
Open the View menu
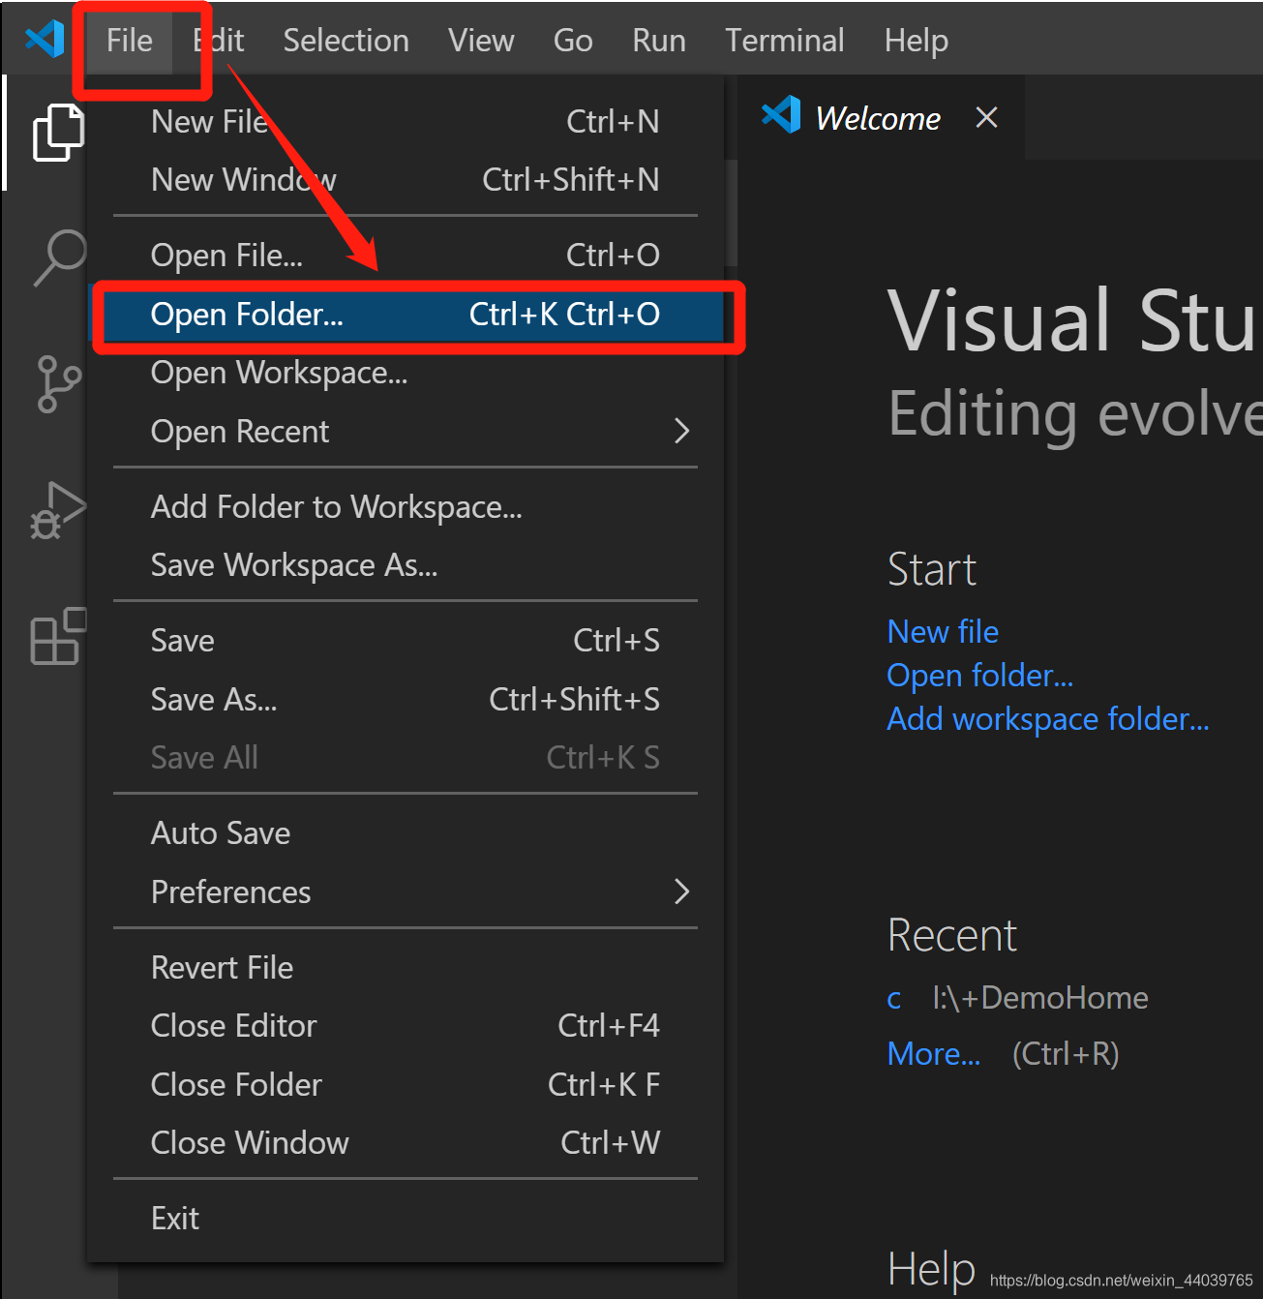click(x=481, y=41)
